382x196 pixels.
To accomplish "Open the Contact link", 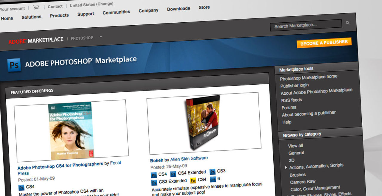I will [55, 7].
